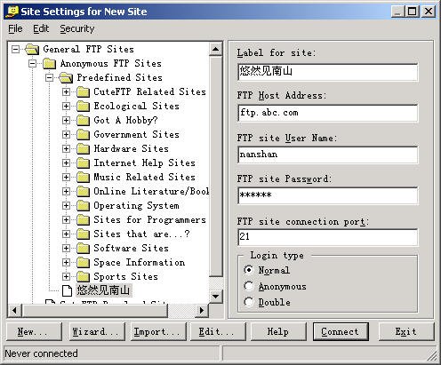Open the Edit menu

coord(41,28)
